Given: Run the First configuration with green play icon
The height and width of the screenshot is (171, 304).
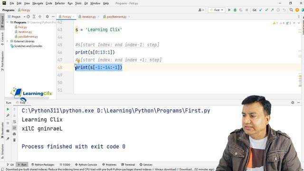Looking at the screenshot, I should (229, 10).
